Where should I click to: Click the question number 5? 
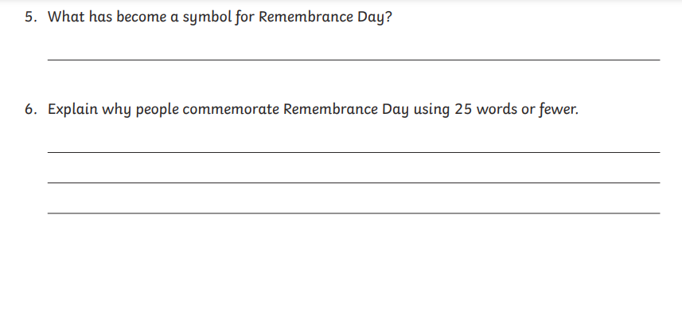click(x=30, y=17)
